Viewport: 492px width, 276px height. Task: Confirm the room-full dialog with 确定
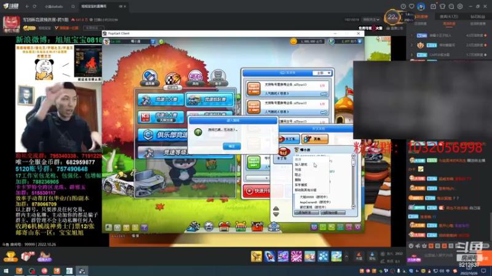[x=232, y=146]
